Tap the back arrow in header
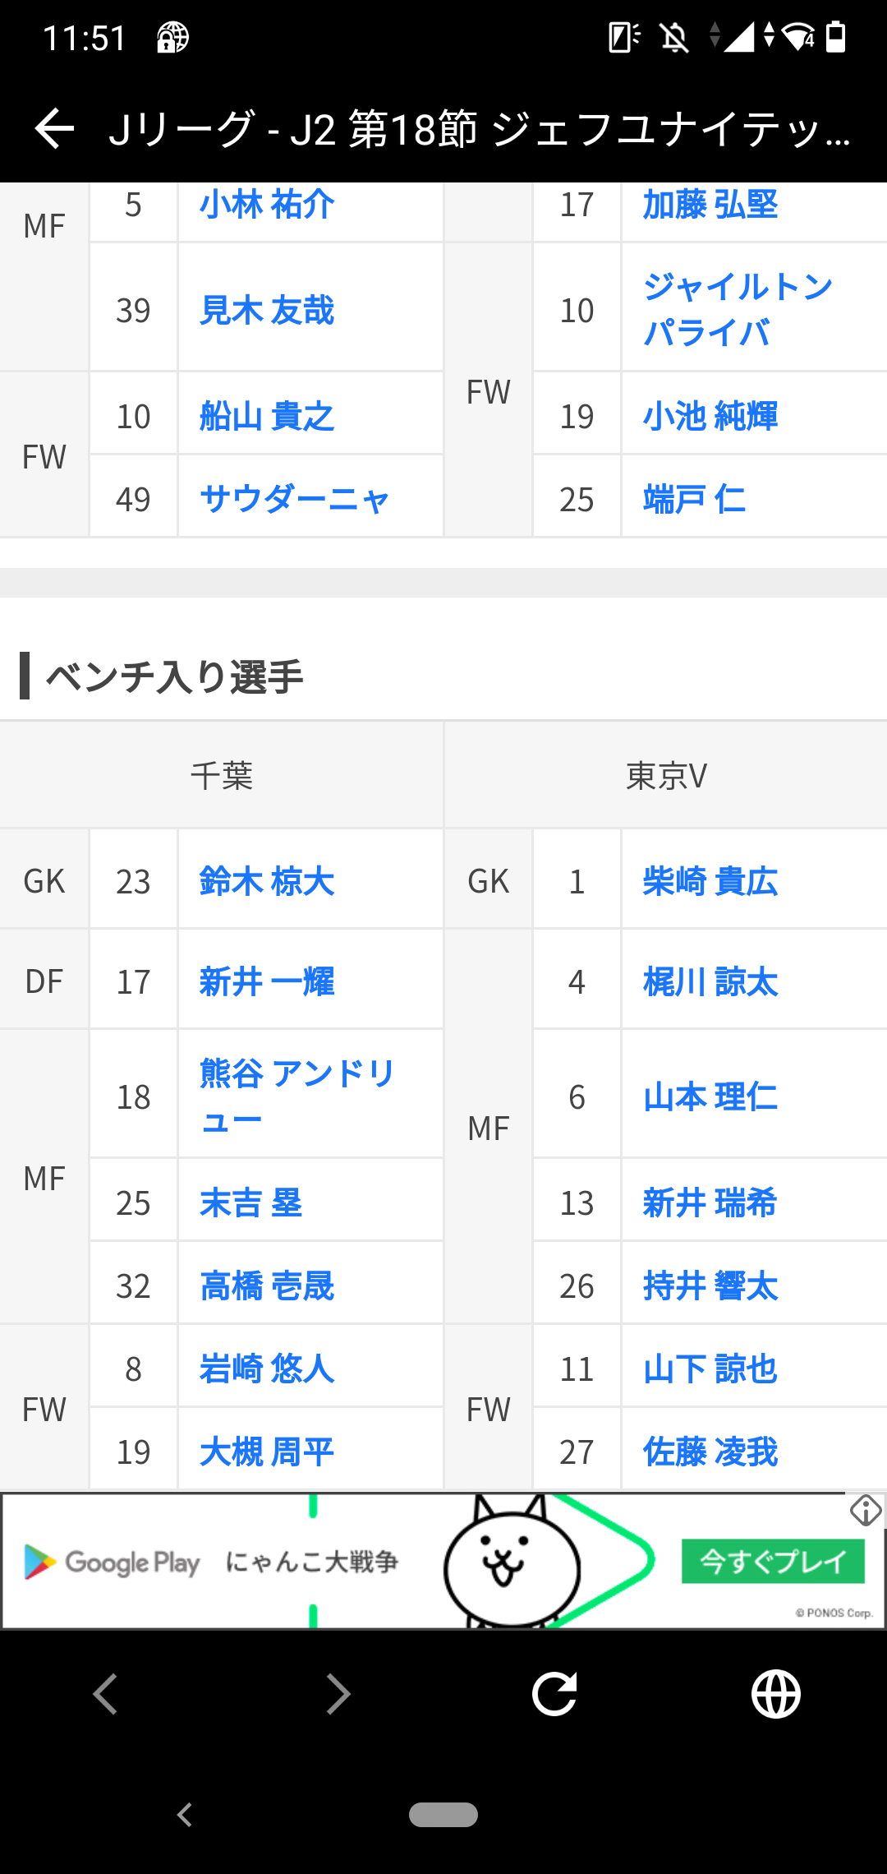Viewport: 887px width, 1874px height. [55, 129]
